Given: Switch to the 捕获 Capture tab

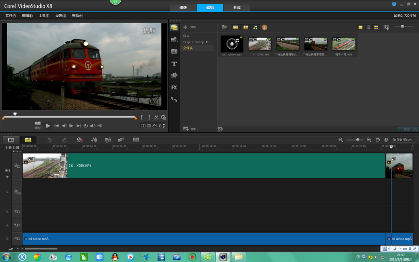Looking at the screenshot, I should point(183,8).
